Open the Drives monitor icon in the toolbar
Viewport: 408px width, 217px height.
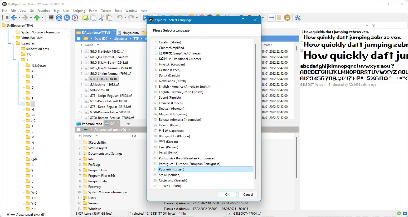click(x=51, y=18)
